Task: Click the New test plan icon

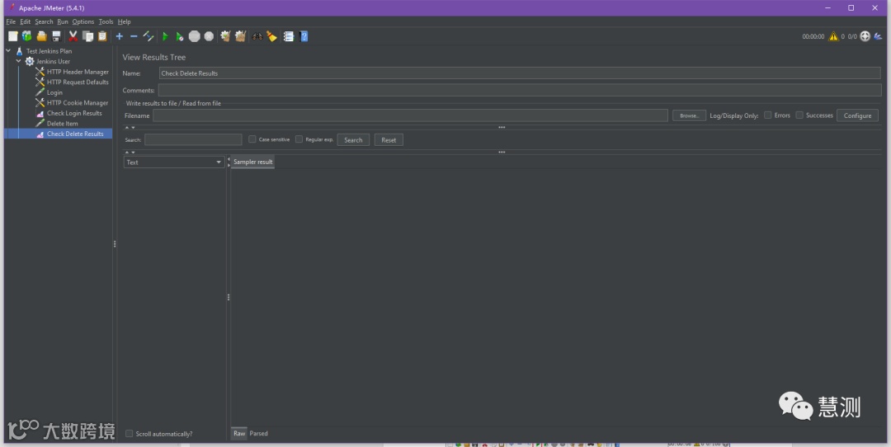Action: (12, 36)
